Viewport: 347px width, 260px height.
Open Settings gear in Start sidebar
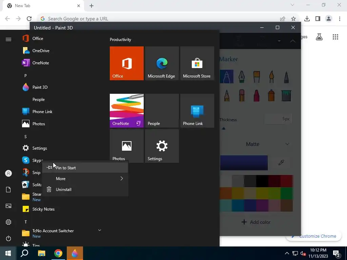tap(8, 222)
